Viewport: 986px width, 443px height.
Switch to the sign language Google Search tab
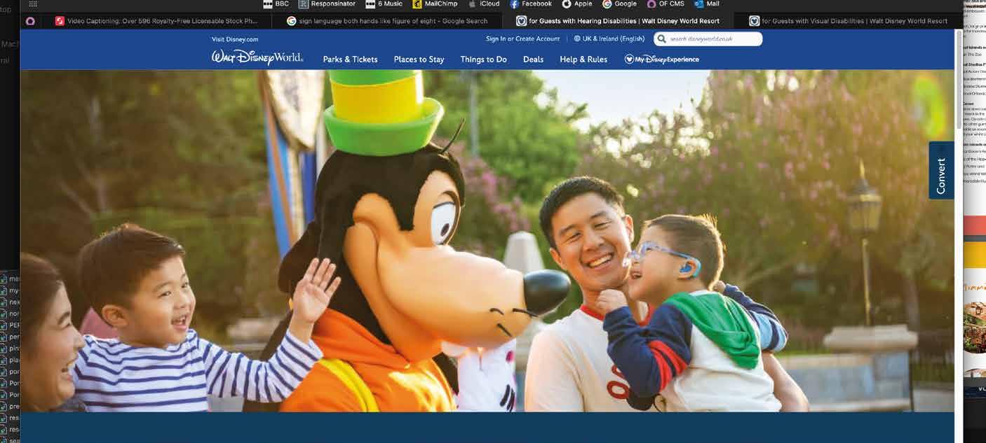pyautogui.click(x=387, y=21)
